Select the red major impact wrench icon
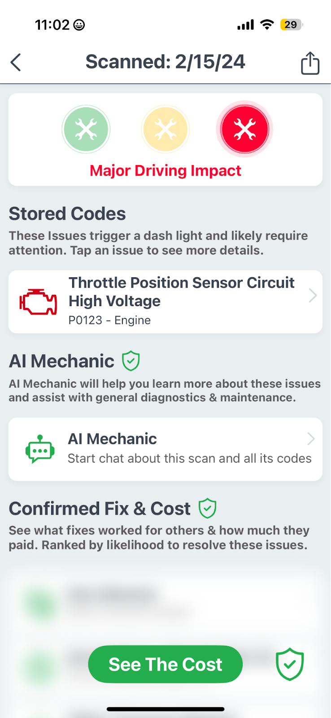The width and height of the screenshot is (331, 718). coord(244,129)
